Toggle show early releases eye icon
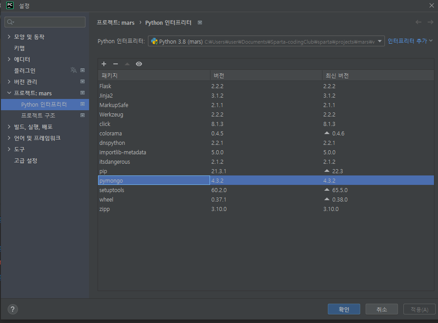Screen dimensions: 438x323 139,64
